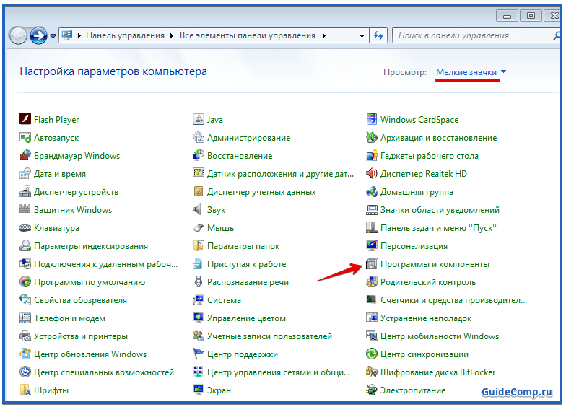This screenshot has width=566, height=407.
Task: Open the Шифрование диска BitLocker icon
Action: pyautogui.click(x=371, y=372)
